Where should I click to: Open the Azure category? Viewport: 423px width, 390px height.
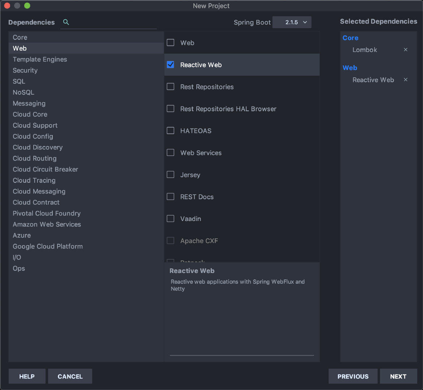pyautogui.click(x=86, y=235)
